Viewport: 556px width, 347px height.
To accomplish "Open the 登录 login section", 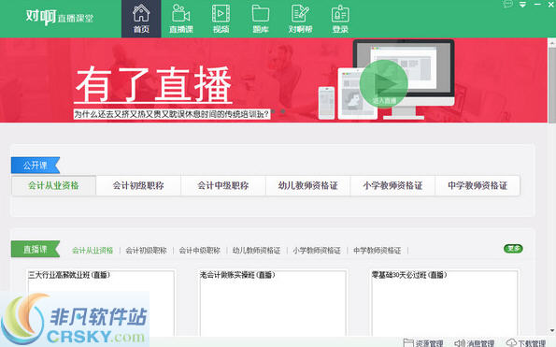I will [340, 19].
